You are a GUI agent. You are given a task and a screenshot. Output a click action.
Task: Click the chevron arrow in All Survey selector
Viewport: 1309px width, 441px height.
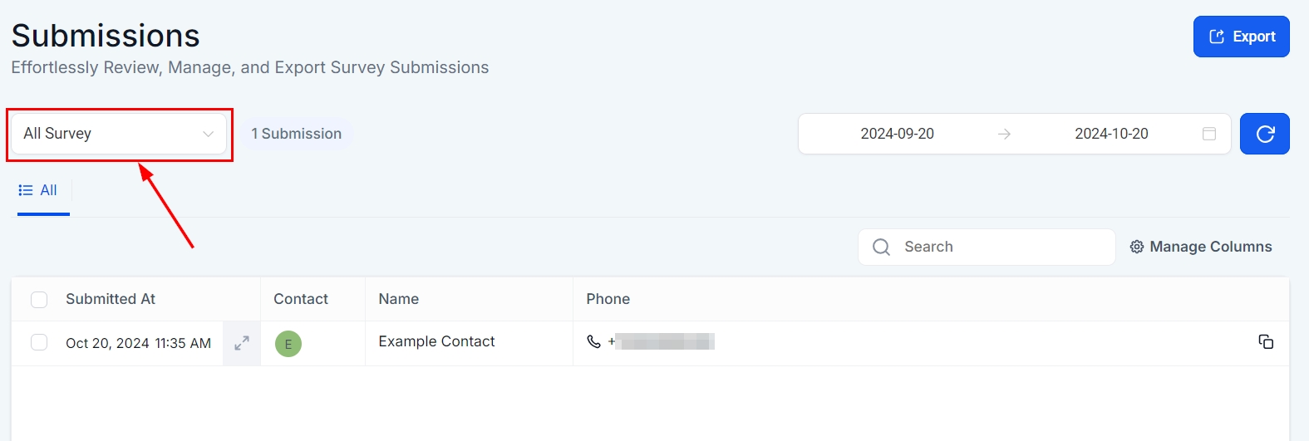(x=208, y=134)
